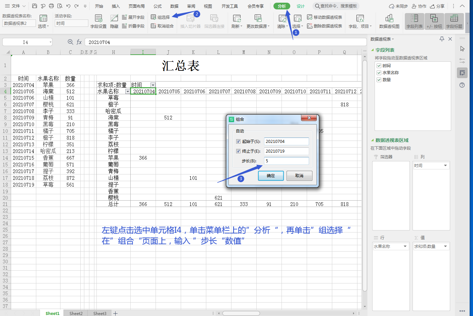Screen dimensions: 473x316
Task: Click the zoom magnifier beside formula bar
Action: click(70, 42)
